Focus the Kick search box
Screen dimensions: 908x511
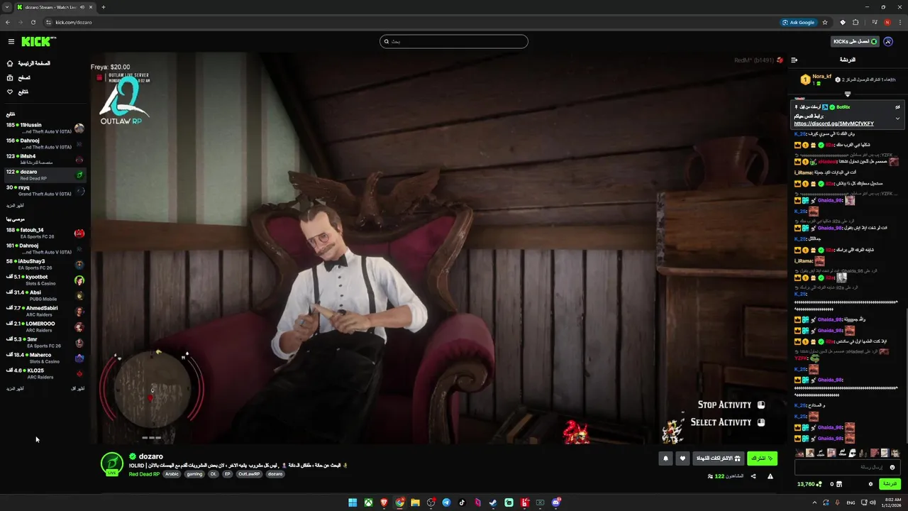[x=454, y=41]
